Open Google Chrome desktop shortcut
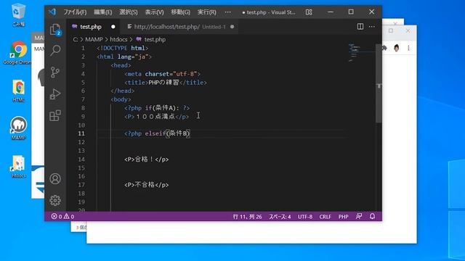 (x=17, y=53)
